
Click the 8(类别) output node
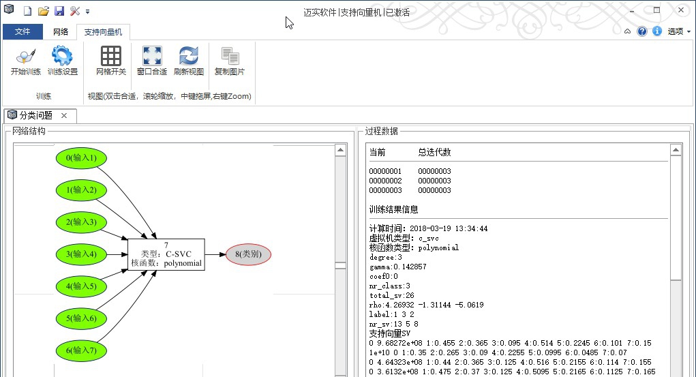coord(248,254)
